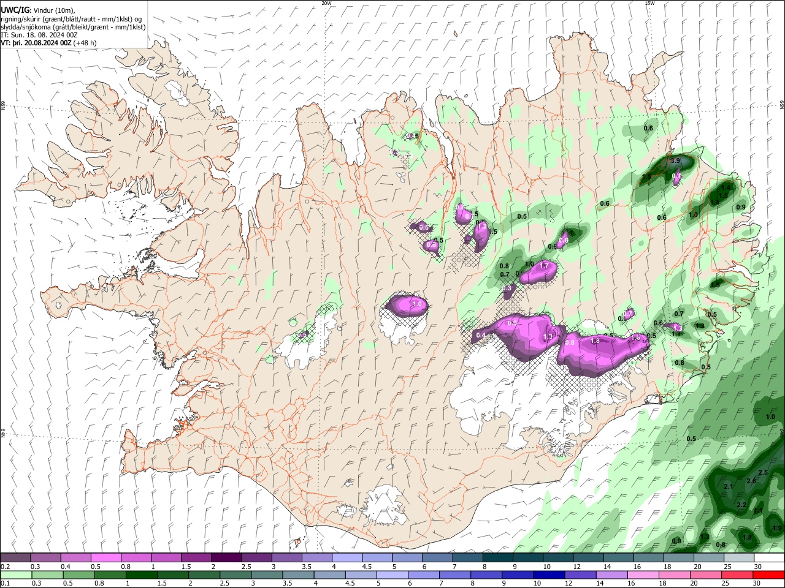This screenshot has width=785, height=588.
Task: Click the rigning/skúrir legend description line
Action: click(71, 18)
